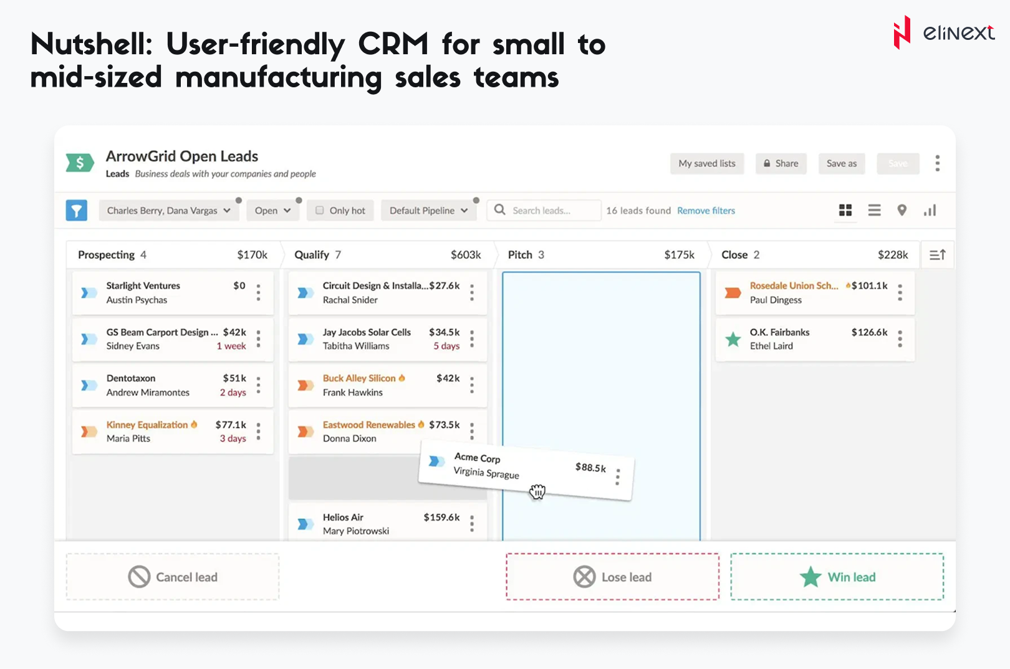This screenshot has width=1010, height=669.
Task: Click the column sort order icon
Action: coord(937,255)
